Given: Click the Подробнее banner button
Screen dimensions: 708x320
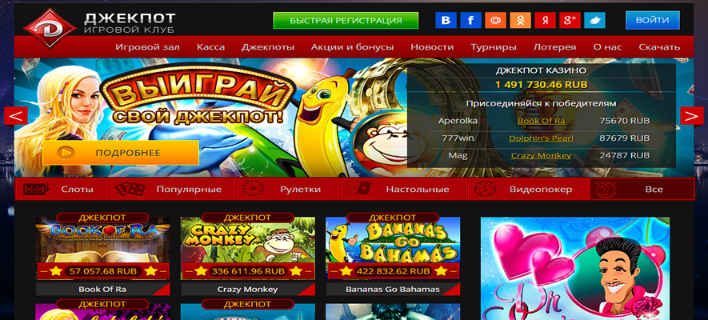Looking at the screenshot, I should (x=121, y=153).
